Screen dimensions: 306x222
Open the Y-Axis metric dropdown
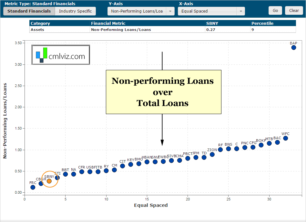(141, 11)
